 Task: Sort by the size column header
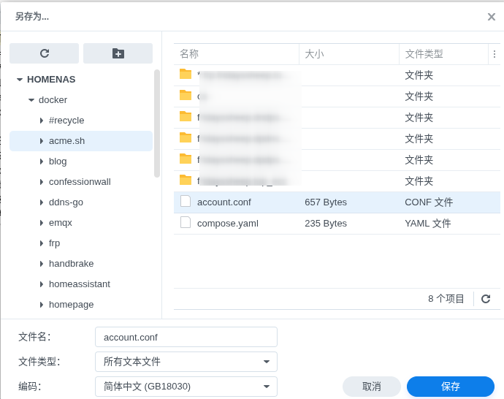348,54
